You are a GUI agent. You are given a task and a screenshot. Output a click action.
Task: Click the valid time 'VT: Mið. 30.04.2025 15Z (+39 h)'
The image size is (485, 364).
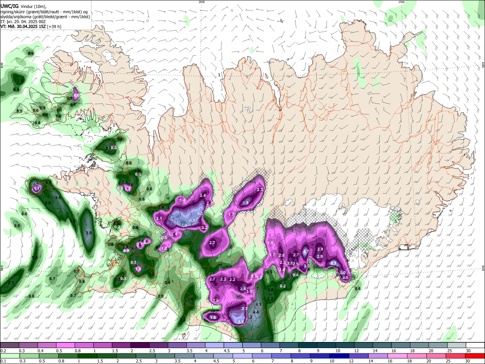31,27
